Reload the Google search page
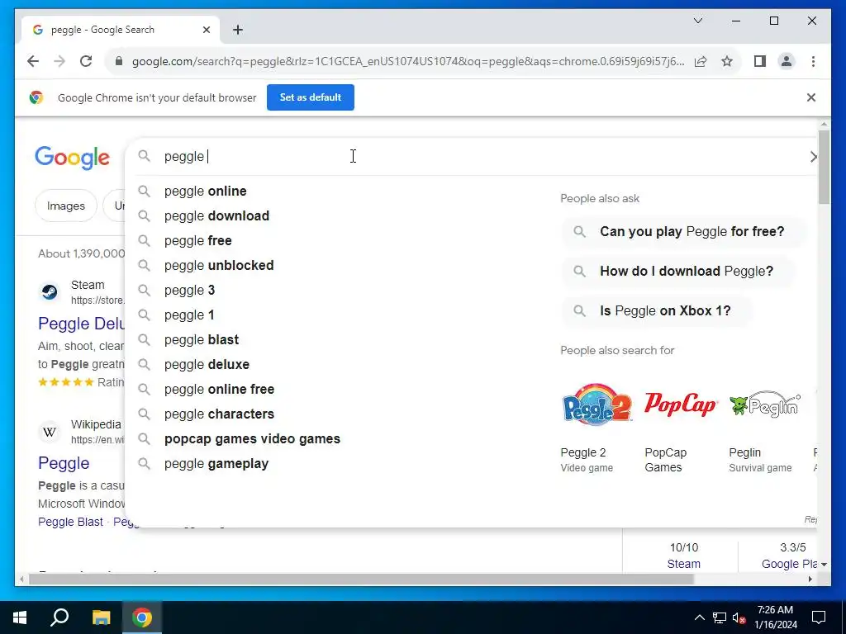 [86, 61]
